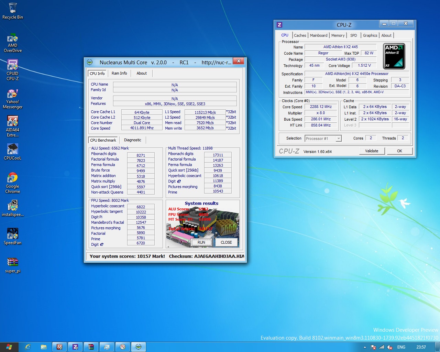Viewport: 440px width, 352px height.
Task: Select the CPU-Z CPU tab
Action: [x=285, y=35]
